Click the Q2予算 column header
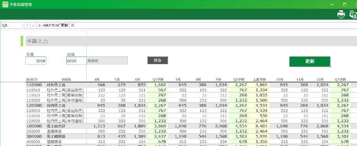The height and width of the screenshot is (146, 357). tap(239, 80)
